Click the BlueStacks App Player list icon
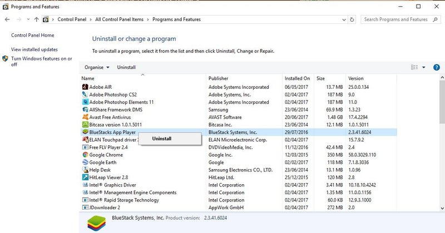 (x=85, y=132)
